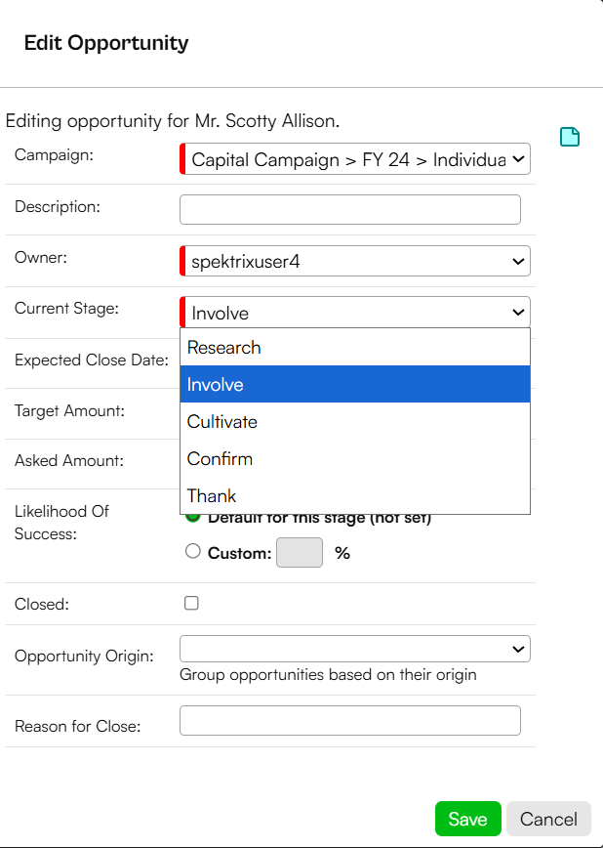
Task: Click the Campaign dropdown chevron arrow
Action: 518,159
